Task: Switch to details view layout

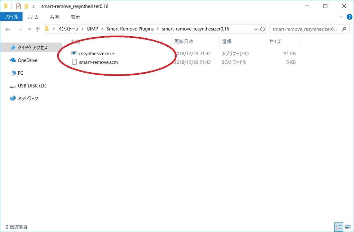Action: pos(339,227)
